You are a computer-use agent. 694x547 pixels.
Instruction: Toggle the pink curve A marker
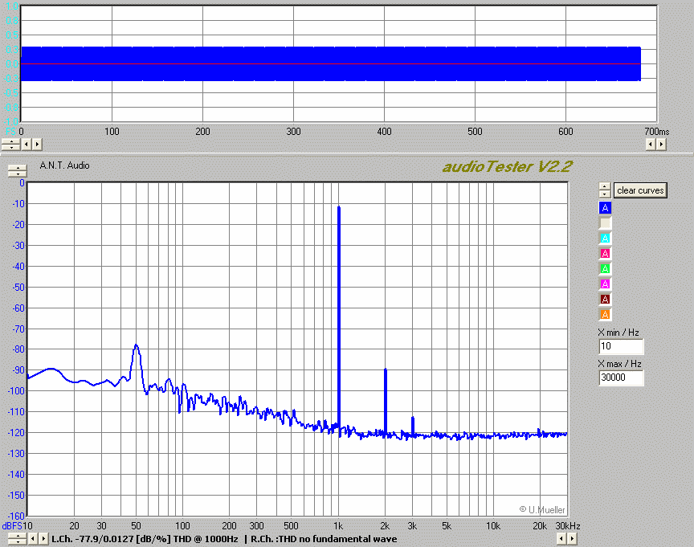point(606,254)
